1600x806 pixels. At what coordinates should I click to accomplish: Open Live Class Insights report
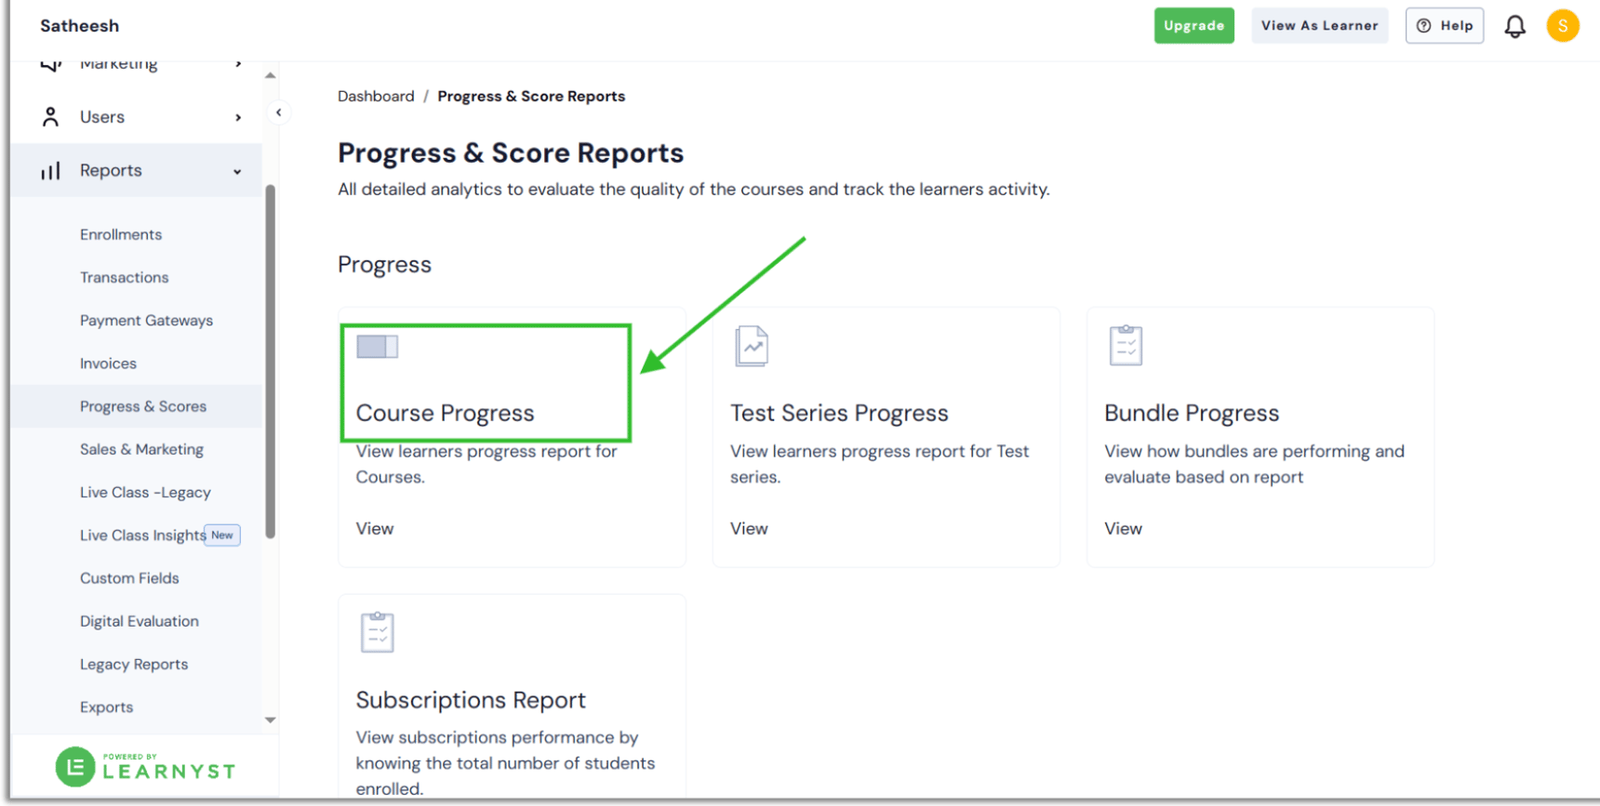[142, 535]
